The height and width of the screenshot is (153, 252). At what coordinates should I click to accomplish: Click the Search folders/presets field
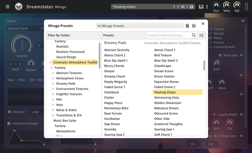[x=169, y=35]
